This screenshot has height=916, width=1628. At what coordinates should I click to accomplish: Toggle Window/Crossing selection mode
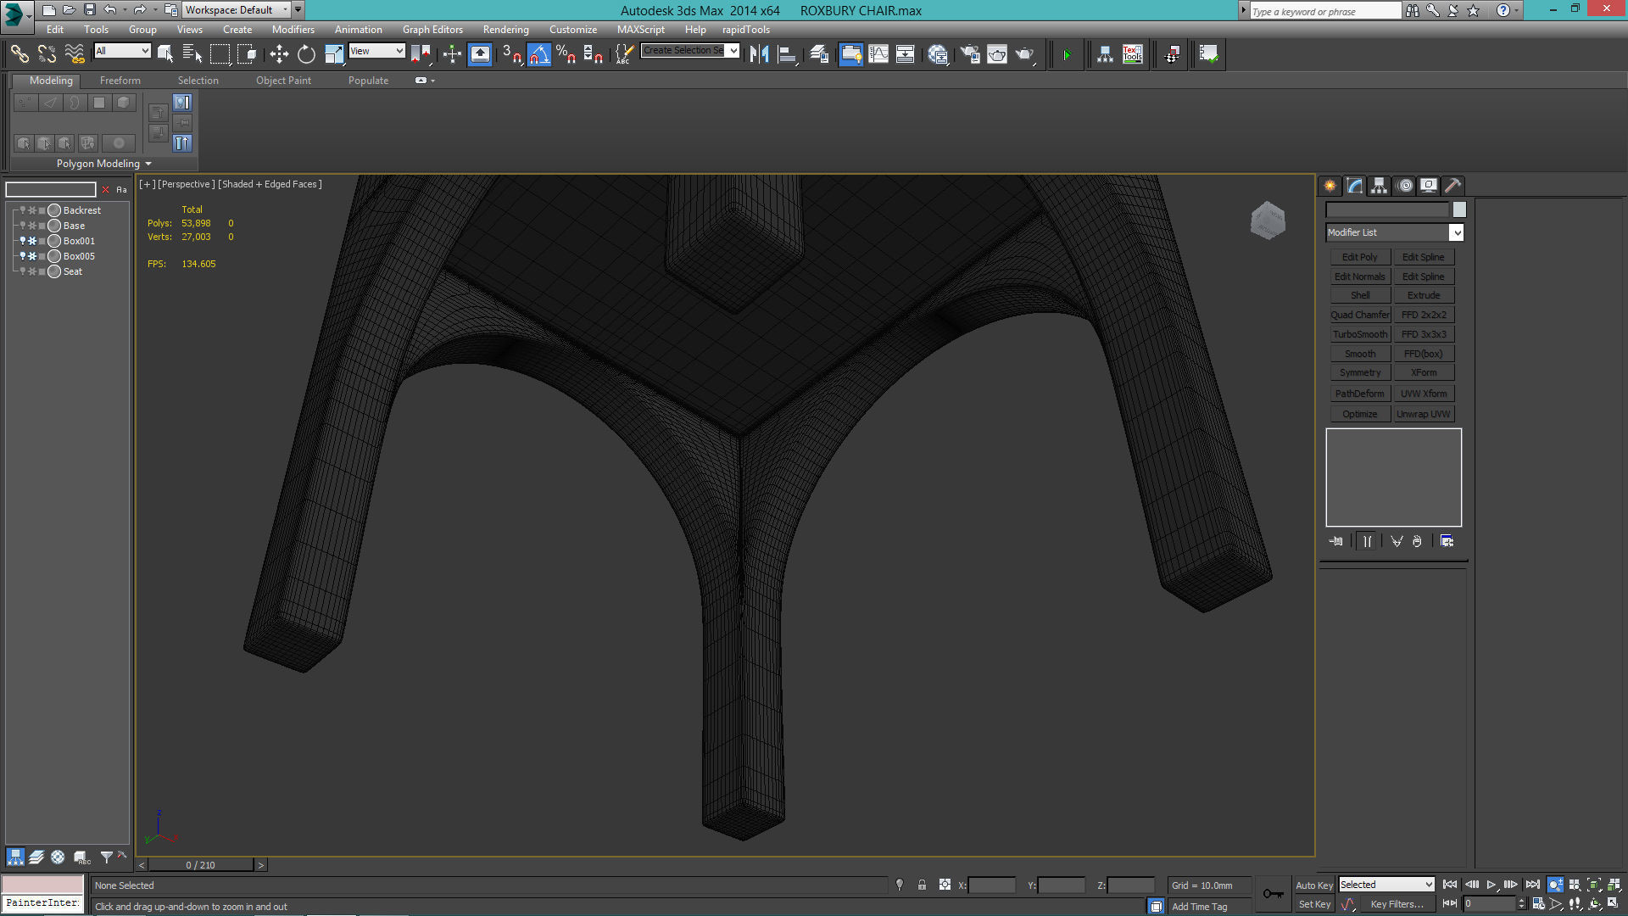pos(247,54)
